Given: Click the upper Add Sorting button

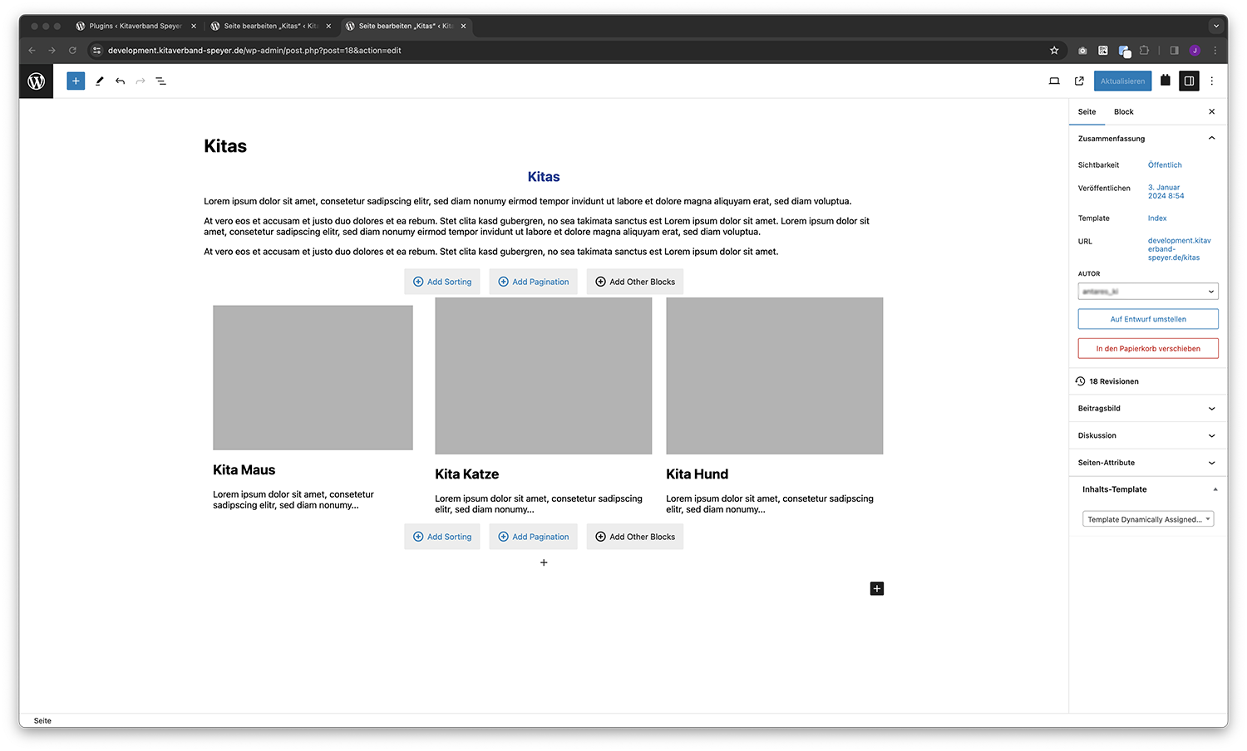Looking at the screenshot, I should pos(442,282).
